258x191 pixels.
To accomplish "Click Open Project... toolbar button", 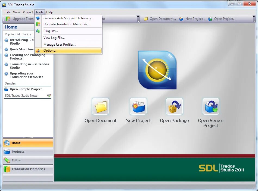I will tap(222, 19).
